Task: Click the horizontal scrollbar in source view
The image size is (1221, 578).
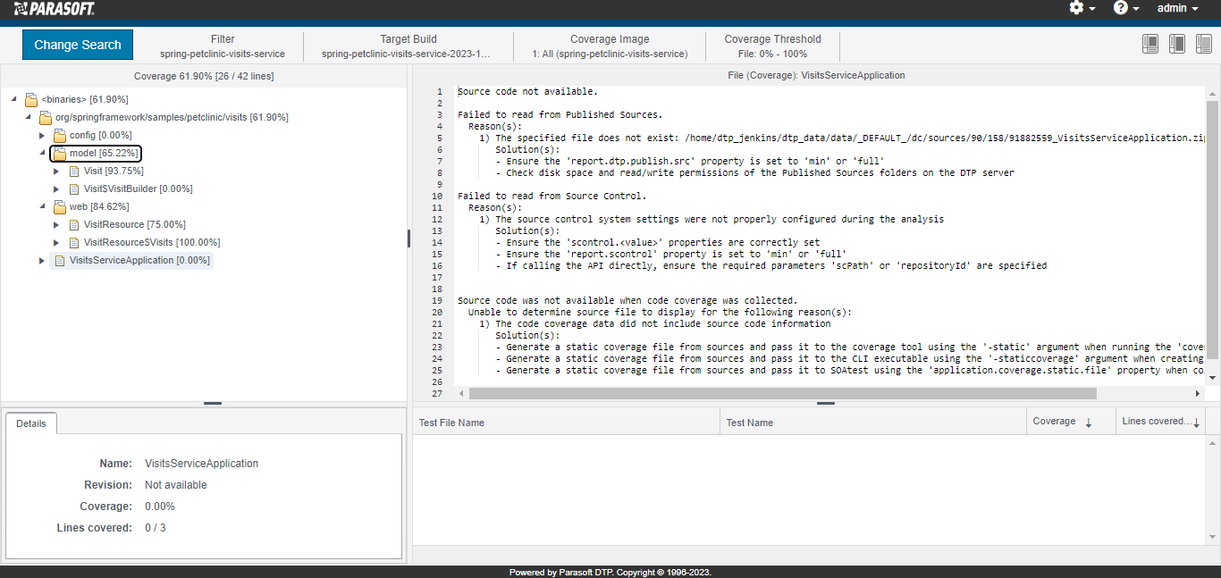Action: (x=782, y=393)
